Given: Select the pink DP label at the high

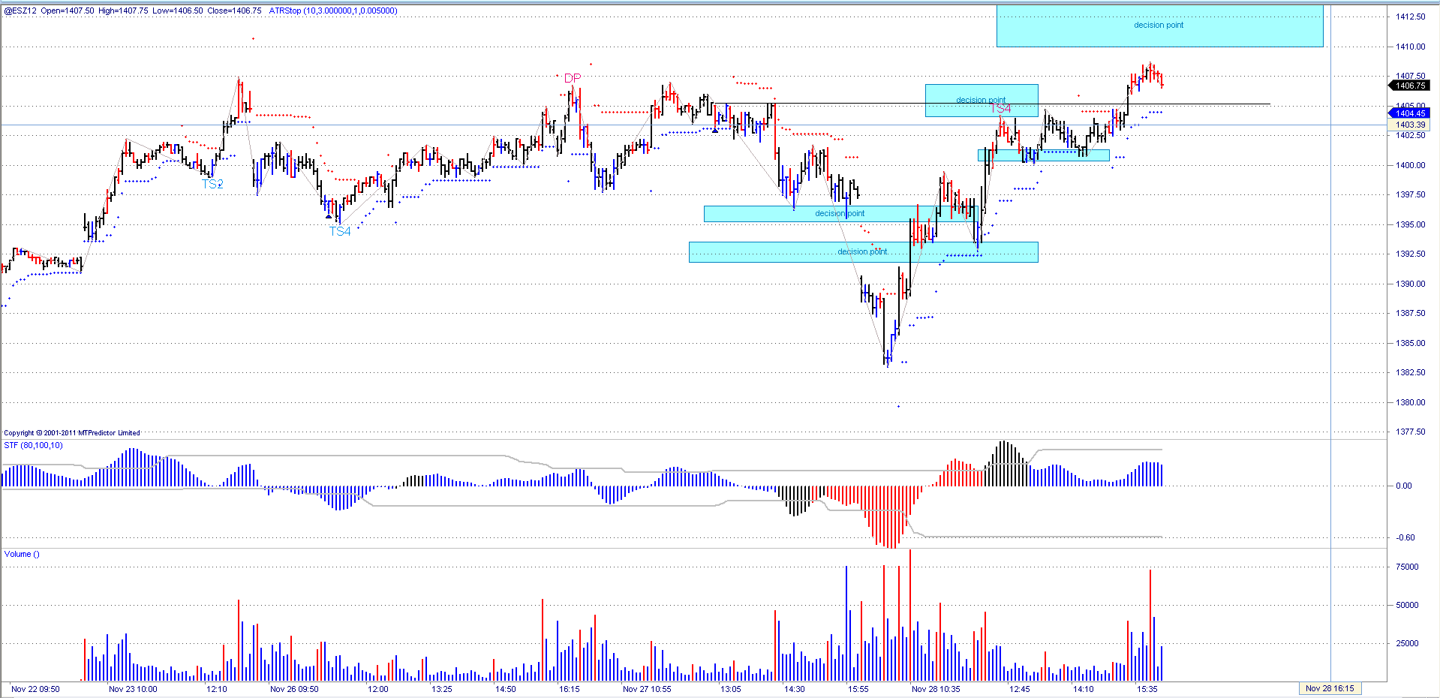Looking at the screenshot, I should point(573,78).
